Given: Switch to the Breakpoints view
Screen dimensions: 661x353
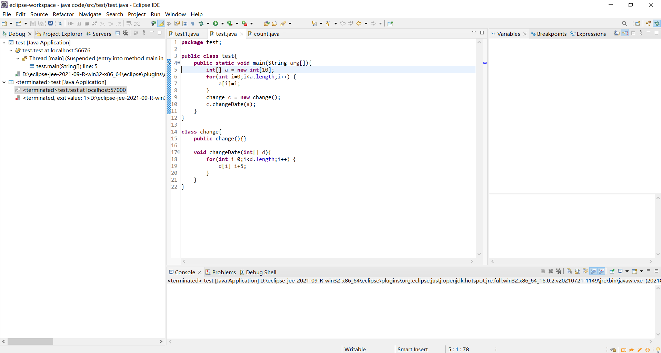Looking at the screenshot, I should coord(551,34).
